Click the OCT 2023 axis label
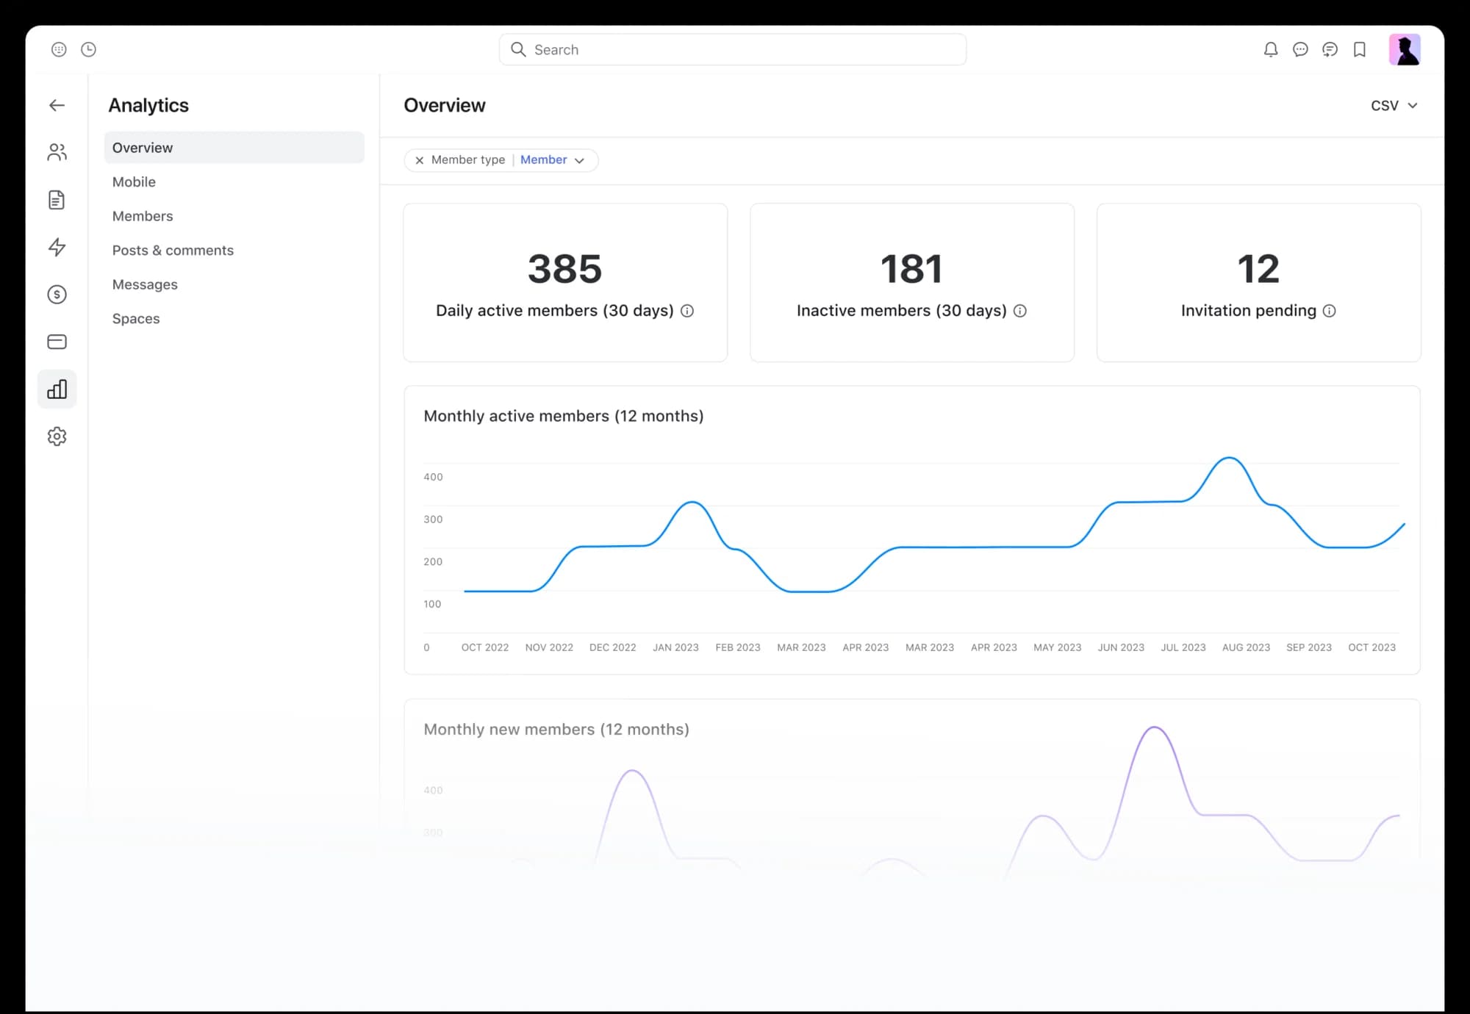 point(1372,647)
